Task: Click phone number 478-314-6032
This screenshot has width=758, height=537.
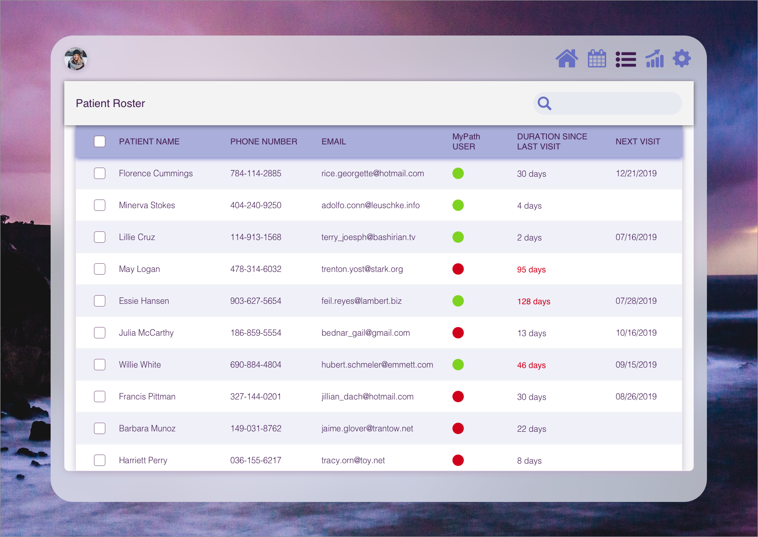Action: tap(256, 269)
